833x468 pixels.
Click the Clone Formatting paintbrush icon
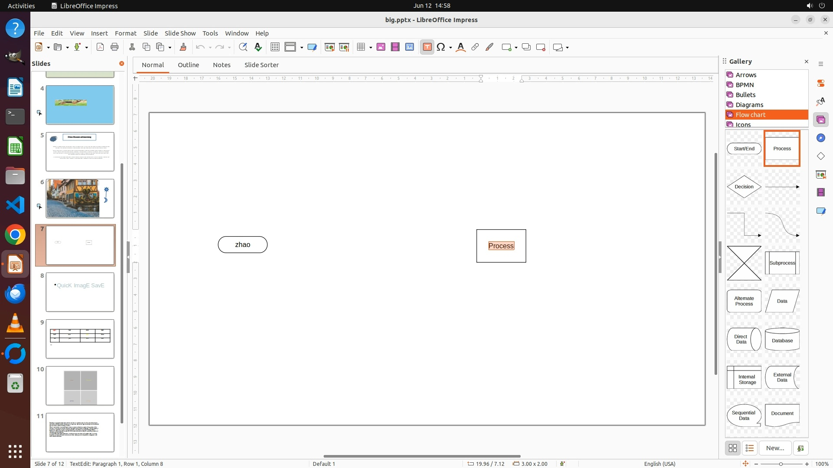(x=183, y=47)
